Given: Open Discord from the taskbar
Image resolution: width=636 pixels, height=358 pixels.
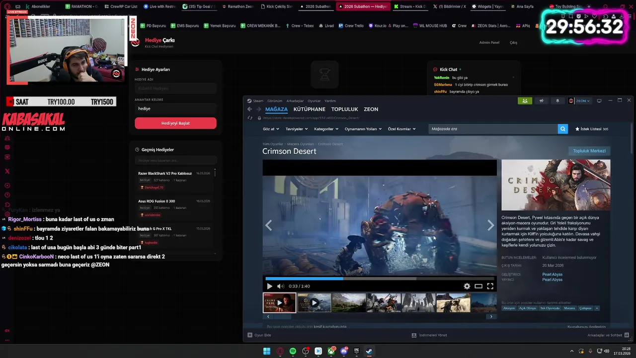Looking at the screenshot, I should pos(344,351).
